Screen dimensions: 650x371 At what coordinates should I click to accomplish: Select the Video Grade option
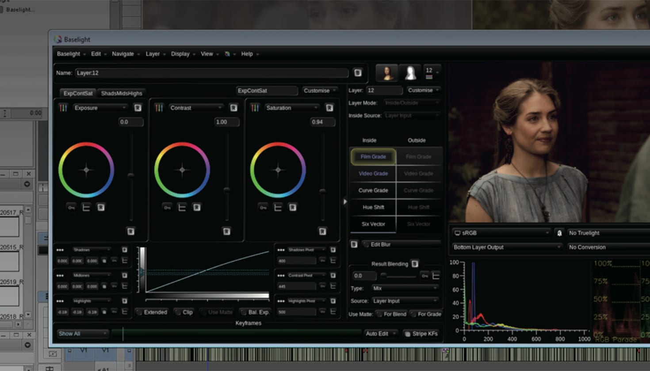point(373,173)
